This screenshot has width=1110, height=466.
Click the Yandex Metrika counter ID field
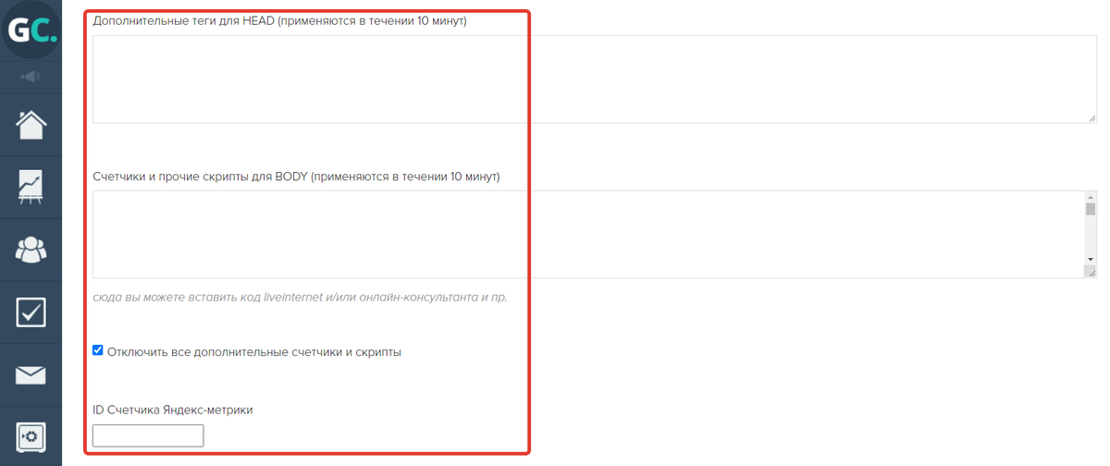click(148, 435)
